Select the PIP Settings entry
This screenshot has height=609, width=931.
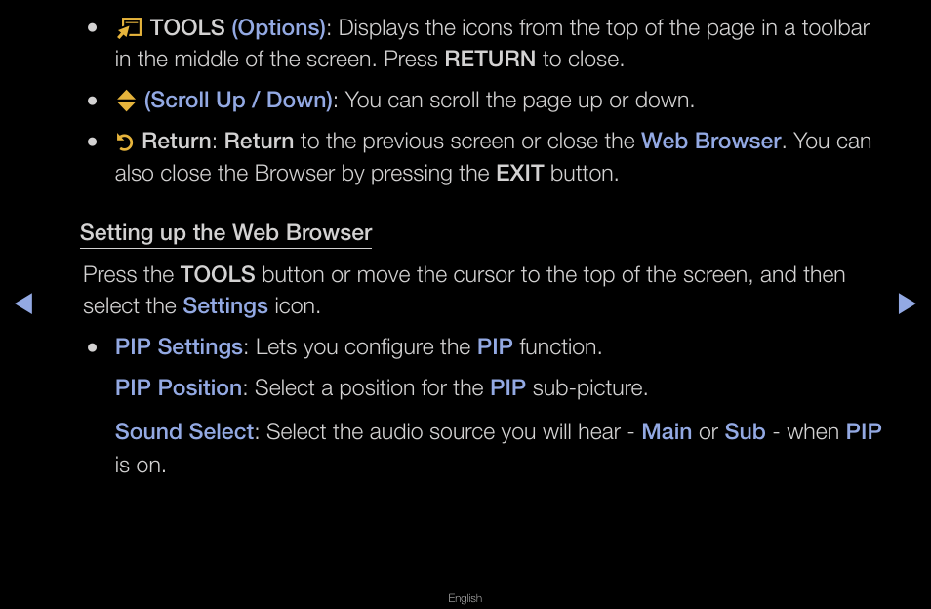click(x=179, y=346)
